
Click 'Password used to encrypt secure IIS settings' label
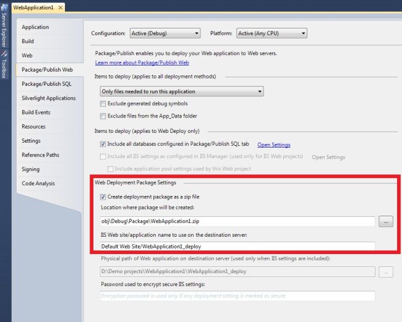pyautogui.click(x=153, y=284)
